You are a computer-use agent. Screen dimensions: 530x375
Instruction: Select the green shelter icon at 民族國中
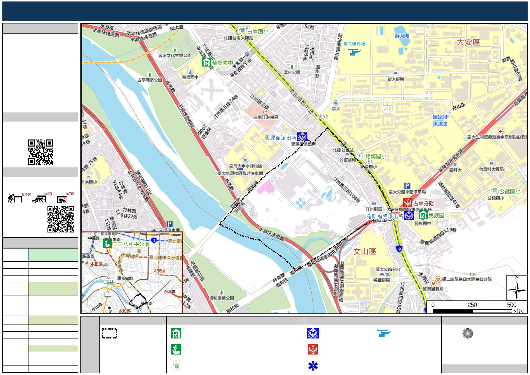point(423,215)
